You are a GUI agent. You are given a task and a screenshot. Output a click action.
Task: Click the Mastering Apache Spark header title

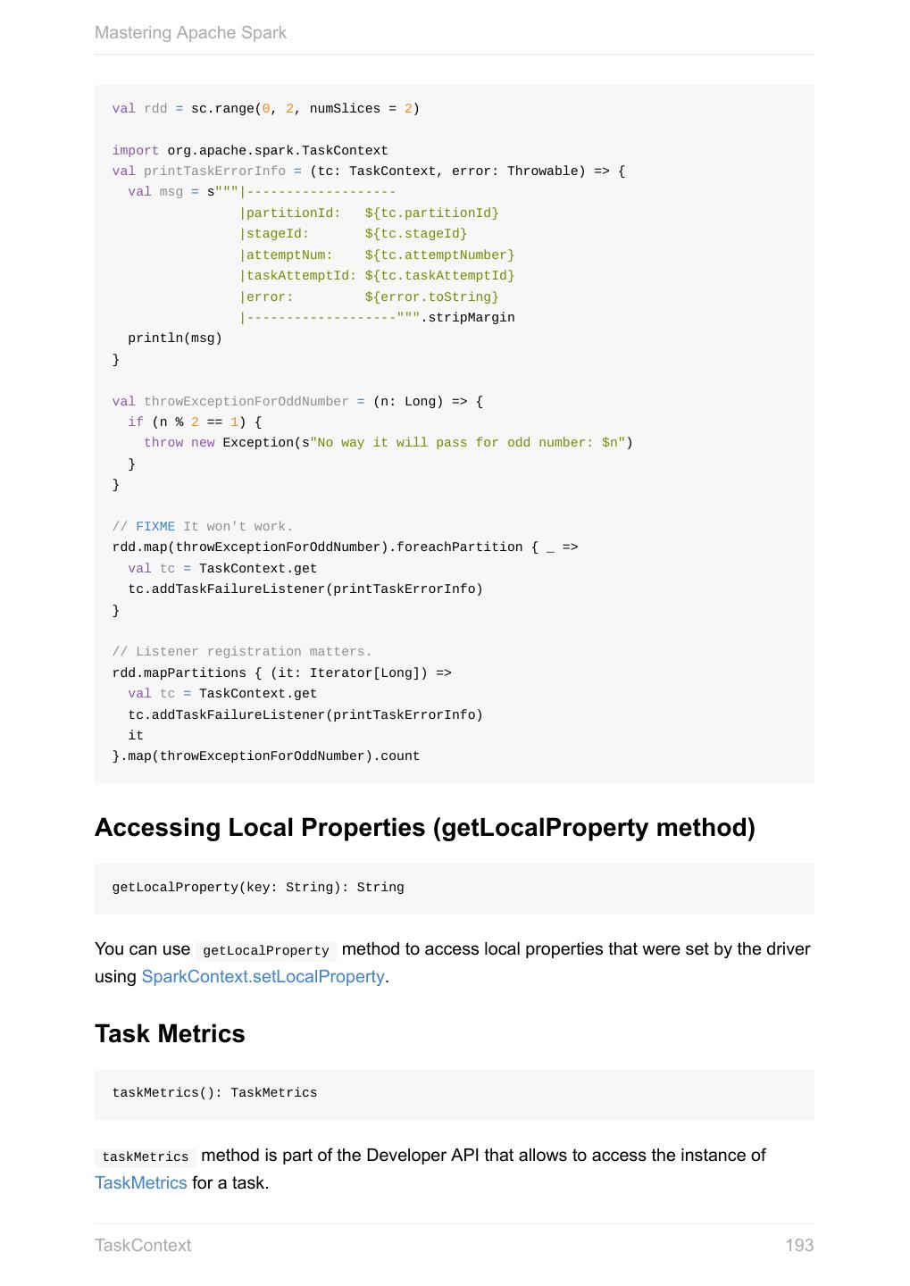(190, 33)
